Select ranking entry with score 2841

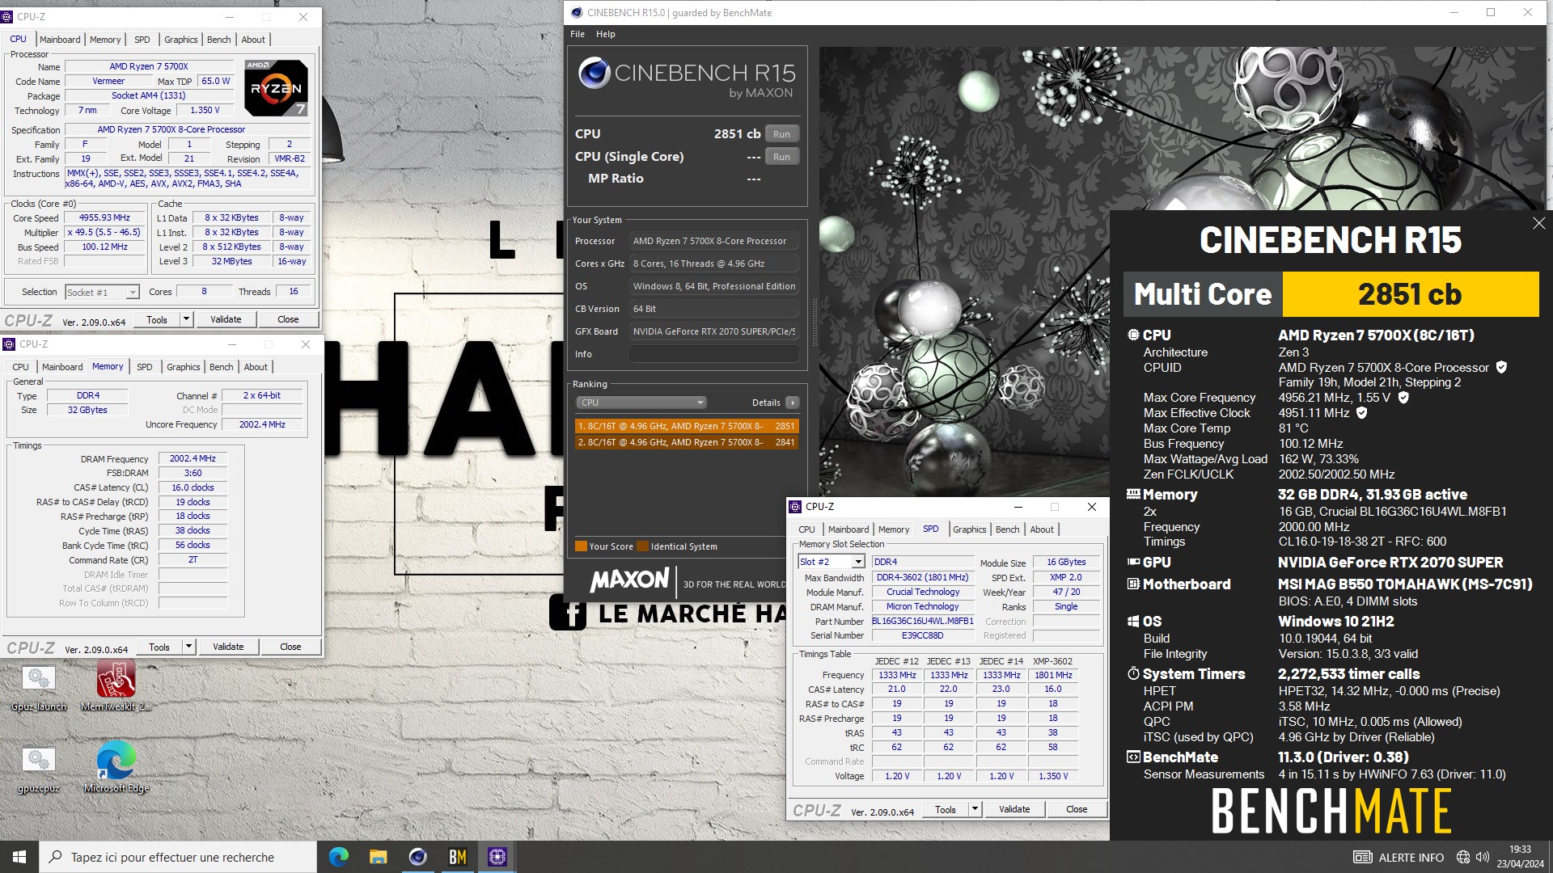tap(687, 442)
